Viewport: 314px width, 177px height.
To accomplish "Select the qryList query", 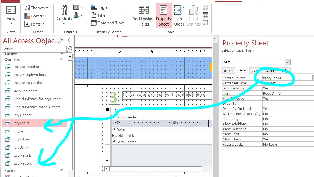I will [19, 131].
